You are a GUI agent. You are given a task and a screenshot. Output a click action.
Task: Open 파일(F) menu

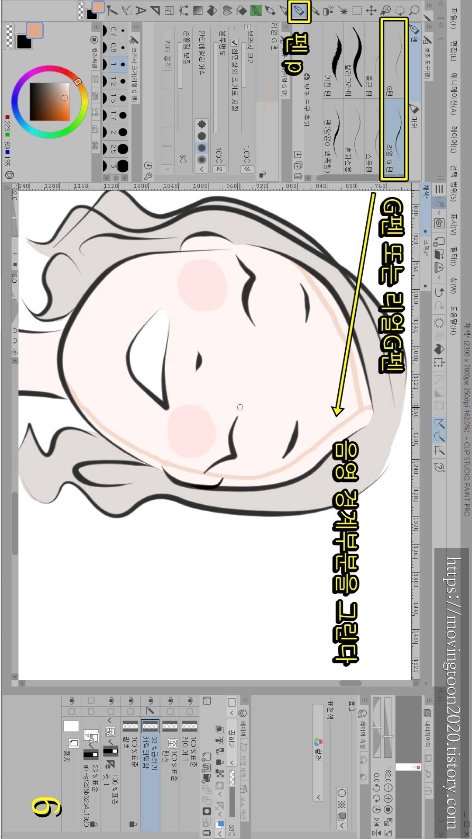pyautogui.click(x=454, y=17)
